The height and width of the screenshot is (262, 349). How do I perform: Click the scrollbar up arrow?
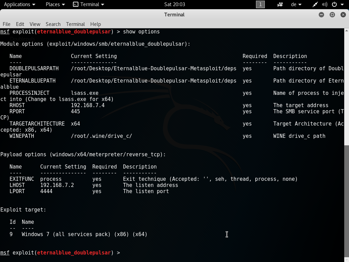[x=347, y=30]
